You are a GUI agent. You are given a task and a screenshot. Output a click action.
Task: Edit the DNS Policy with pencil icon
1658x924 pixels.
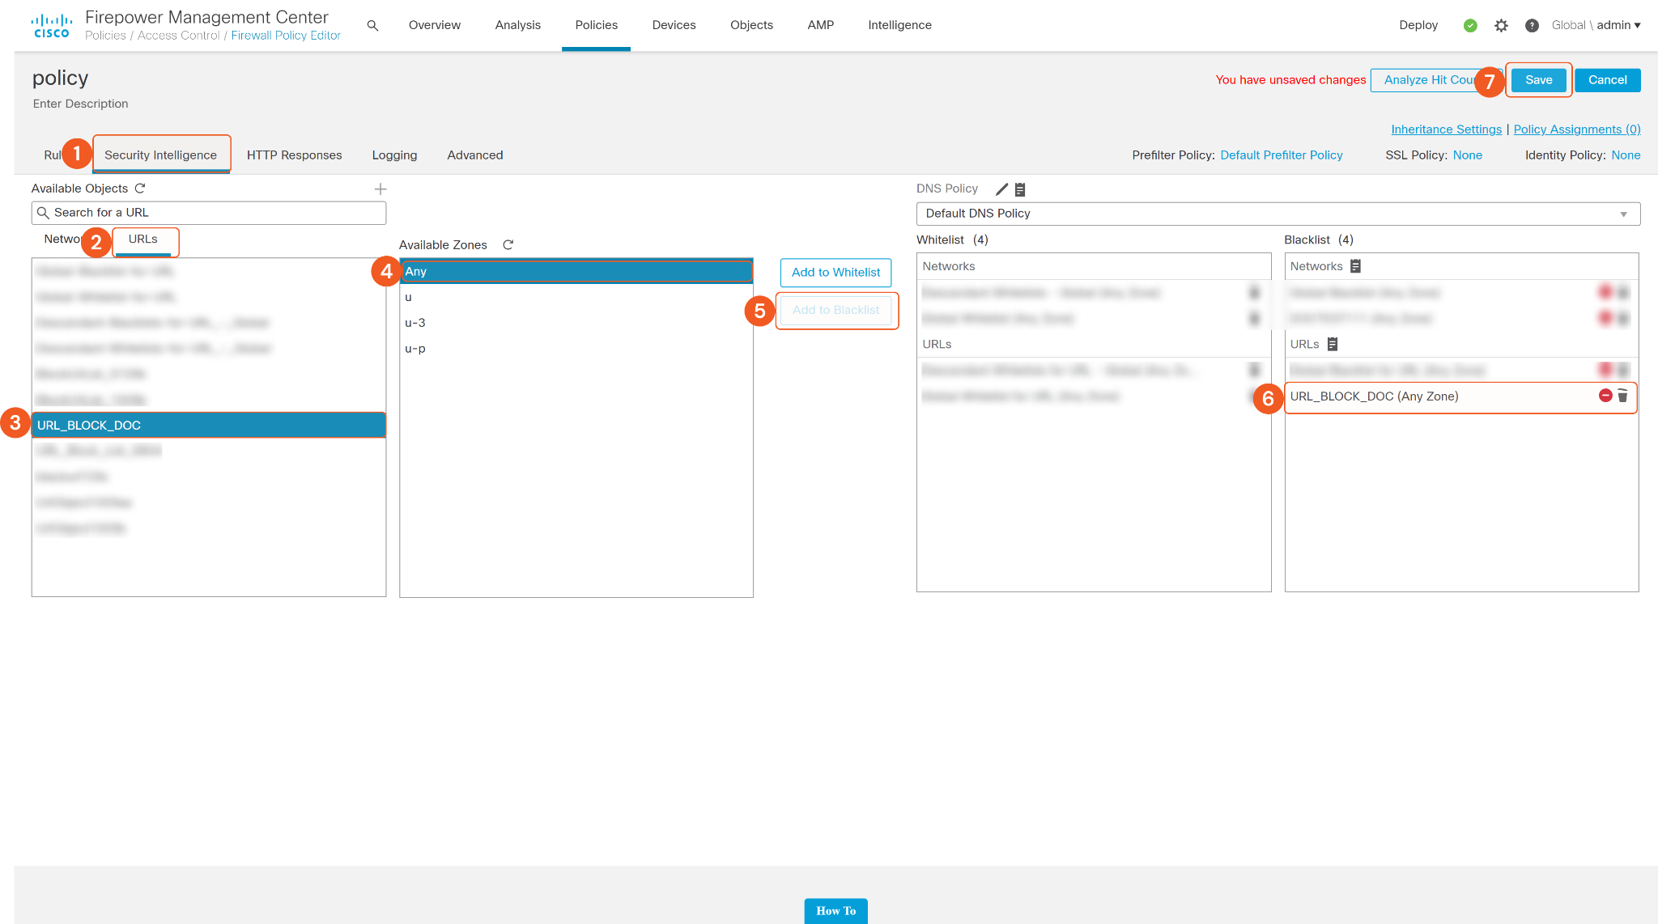pos(1001,189)
